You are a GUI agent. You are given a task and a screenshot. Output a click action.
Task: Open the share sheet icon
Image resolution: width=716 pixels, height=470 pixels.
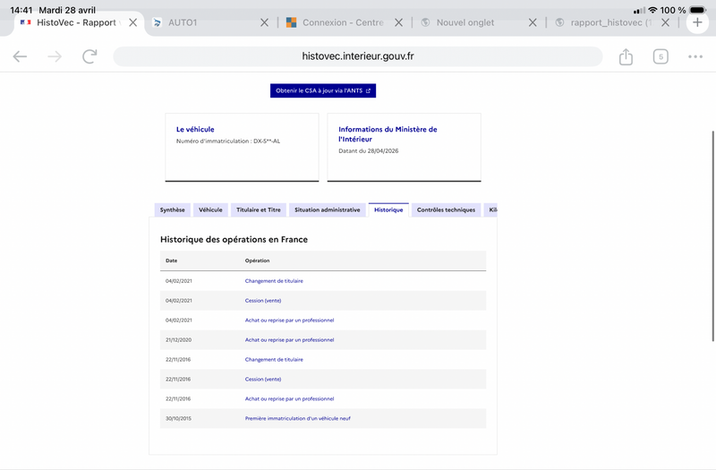pos(626,56)
